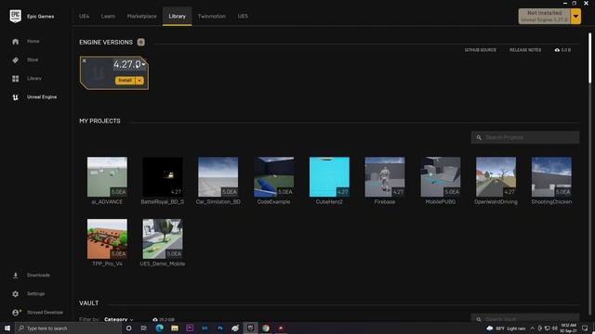Click the taskbar search box

(x=68, y=328)
